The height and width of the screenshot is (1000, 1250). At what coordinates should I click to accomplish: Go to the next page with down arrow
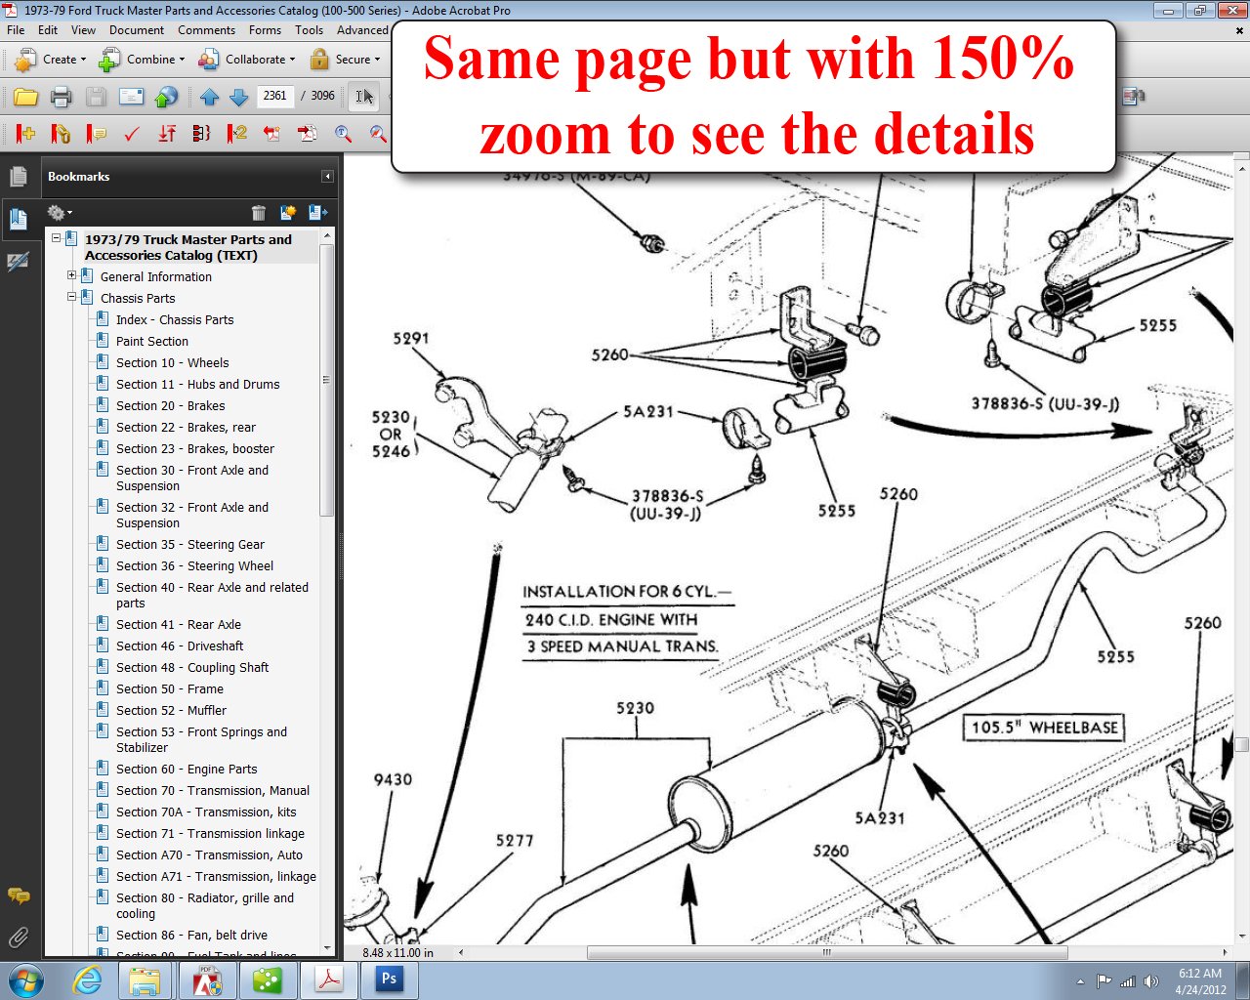pos(238,97)
